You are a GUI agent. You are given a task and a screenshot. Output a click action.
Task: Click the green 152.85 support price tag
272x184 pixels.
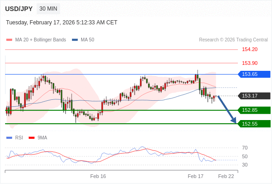coord(254,110)
